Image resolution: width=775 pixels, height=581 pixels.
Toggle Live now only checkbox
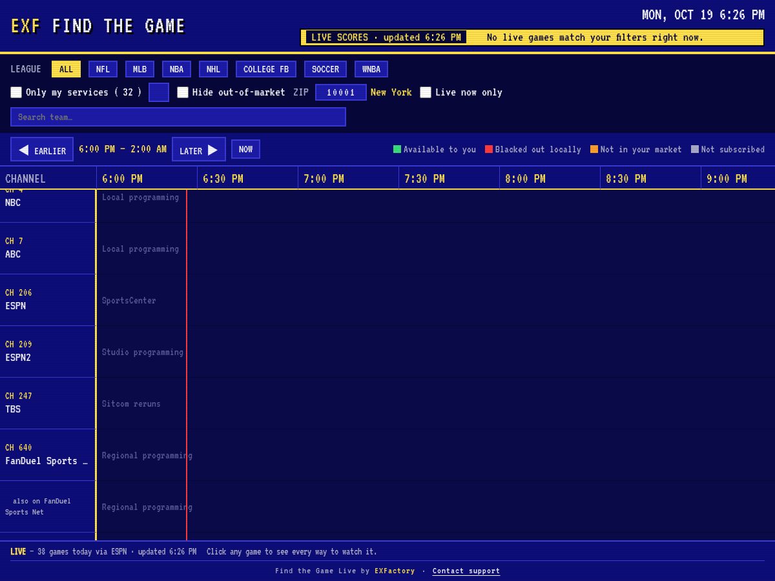point(426,92)
